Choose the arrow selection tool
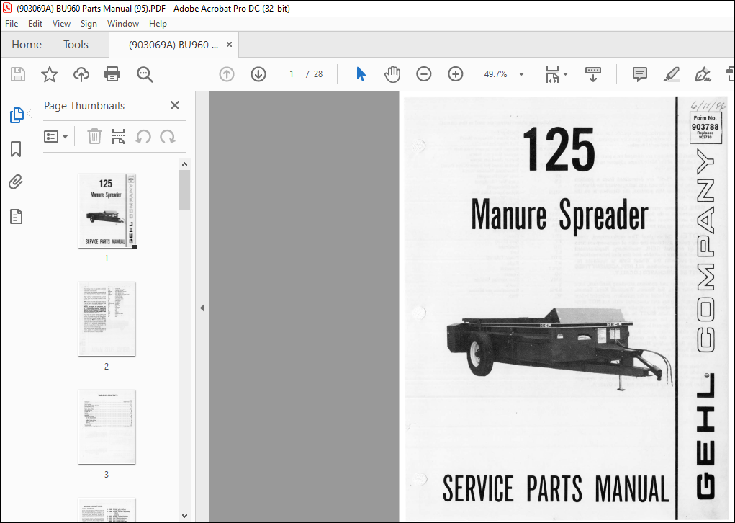The image size is (735, 523). tap(361, 74)
